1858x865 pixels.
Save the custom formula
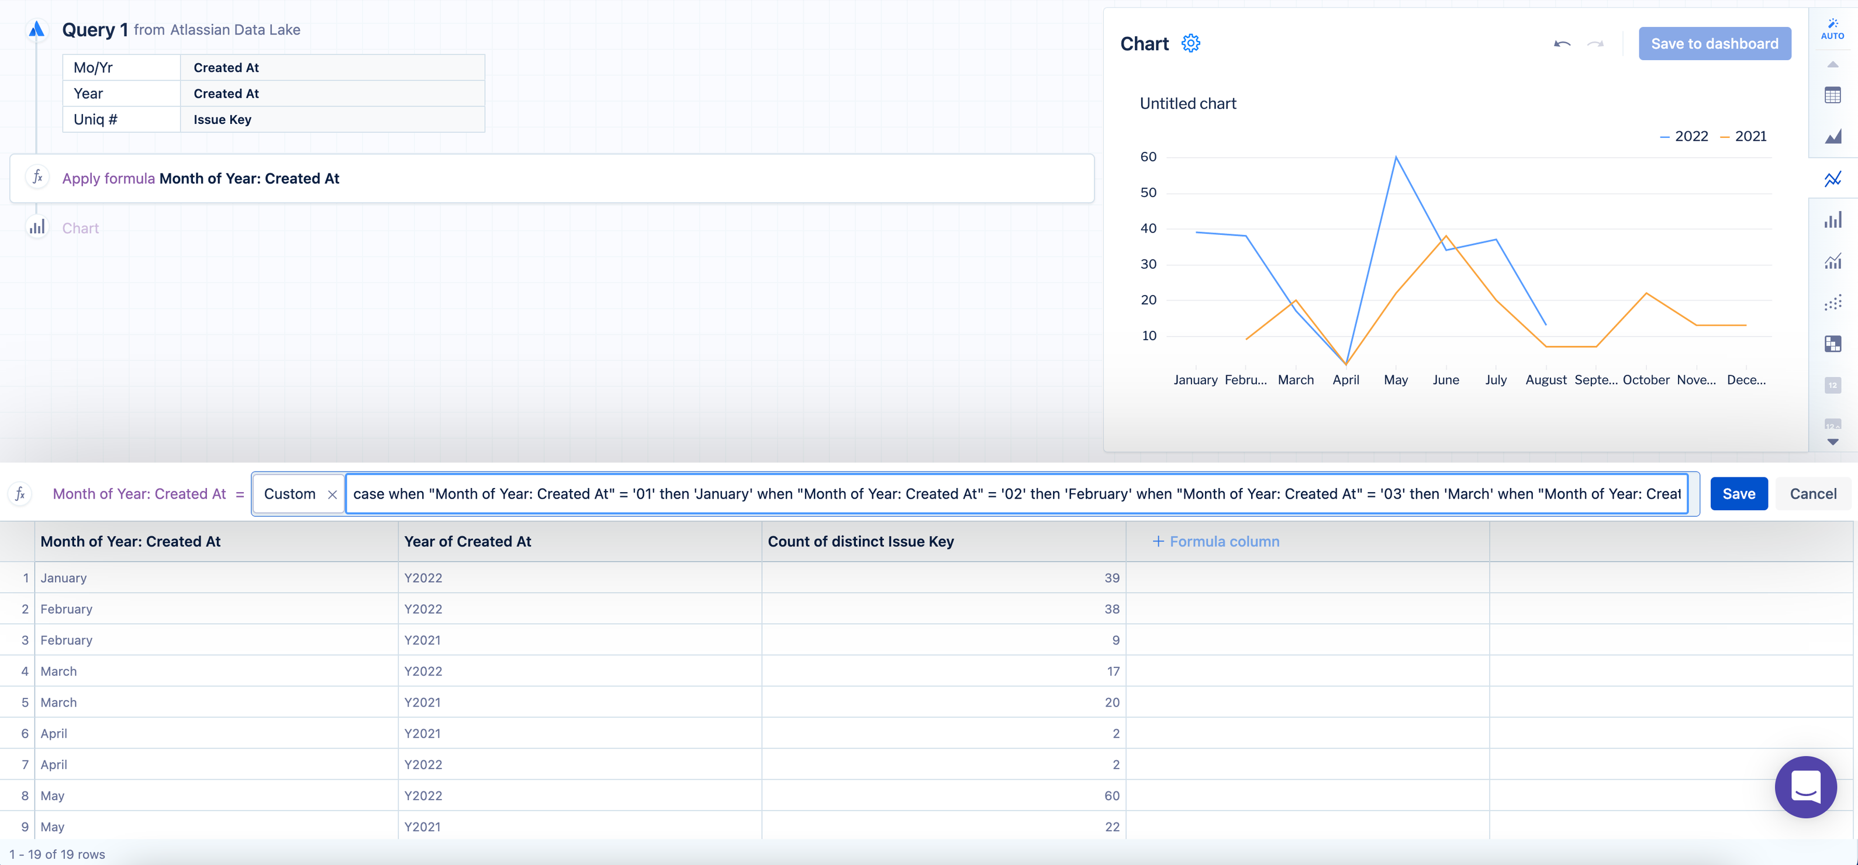pos(1738,494)
